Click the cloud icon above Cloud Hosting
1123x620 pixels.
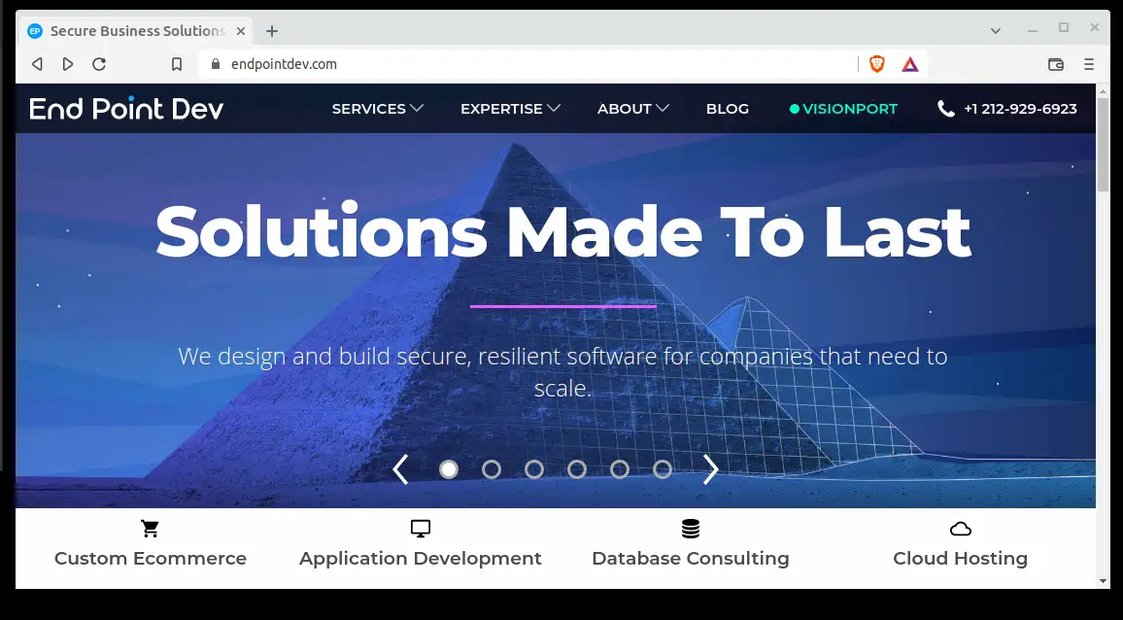point(961,529)
